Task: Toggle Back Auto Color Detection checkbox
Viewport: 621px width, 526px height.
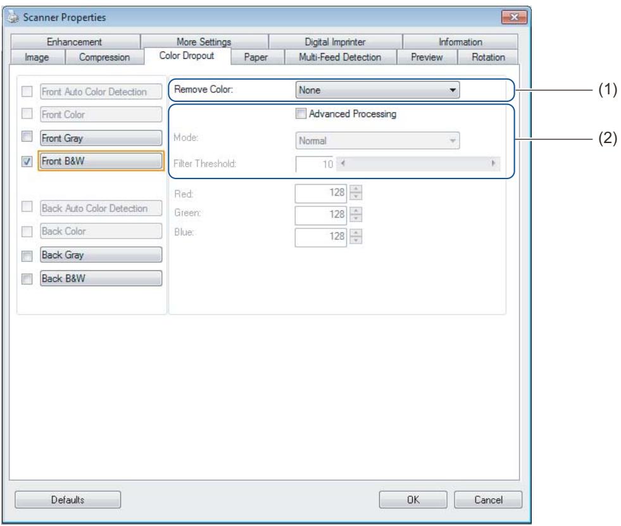Action: click(27, 206)
